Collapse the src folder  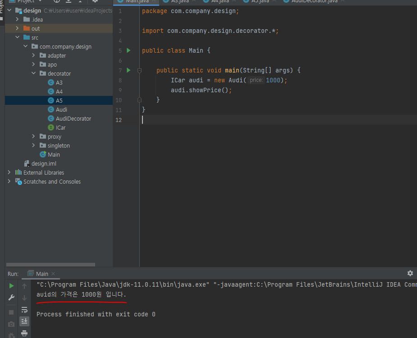(17, 37)
